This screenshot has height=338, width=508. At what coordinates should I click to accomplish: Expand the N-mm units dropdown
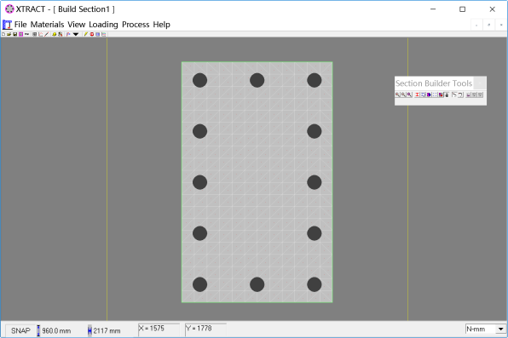(501, 329)
